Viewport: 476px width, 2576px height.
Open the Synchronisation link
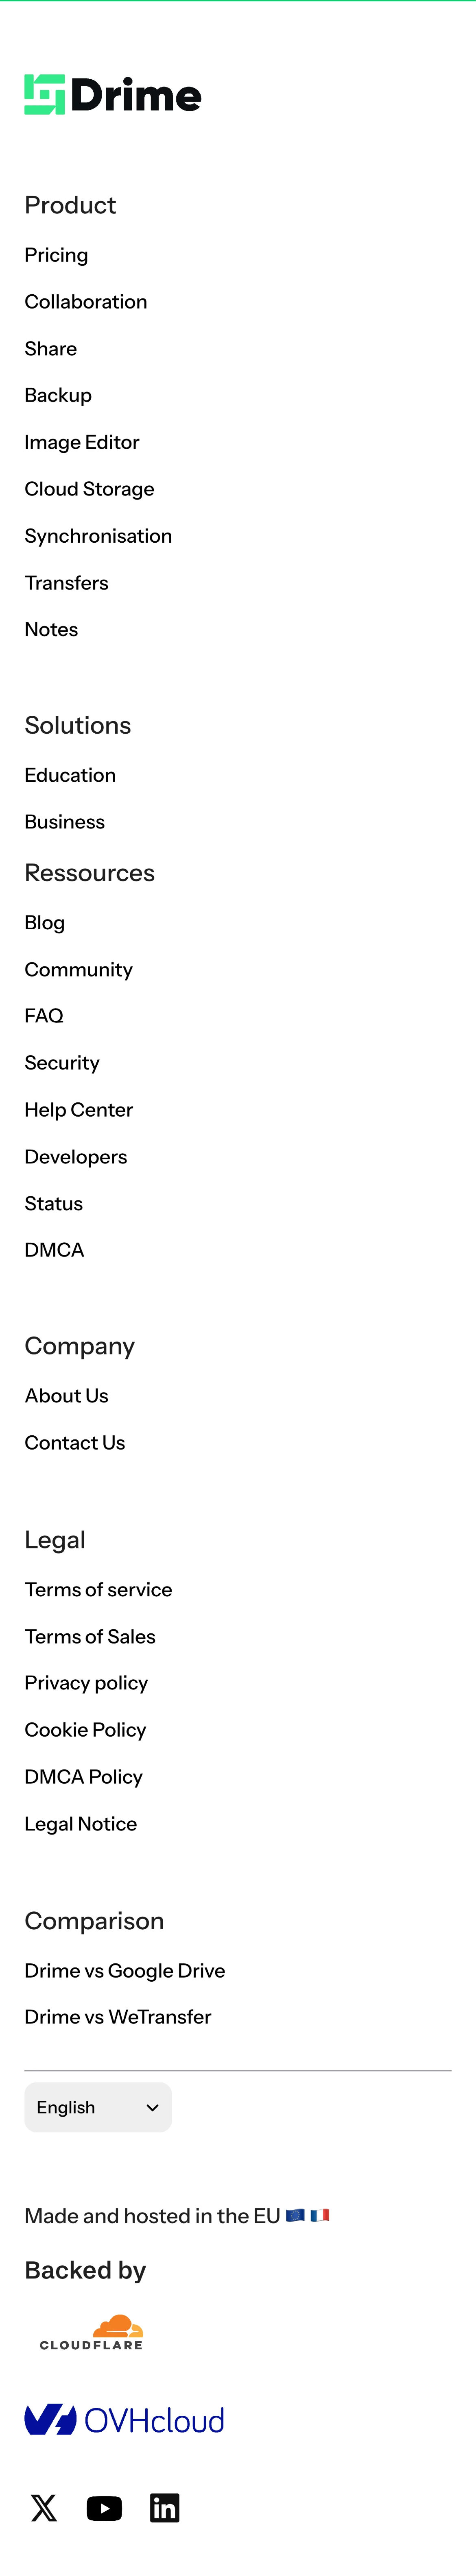point(98,536)
